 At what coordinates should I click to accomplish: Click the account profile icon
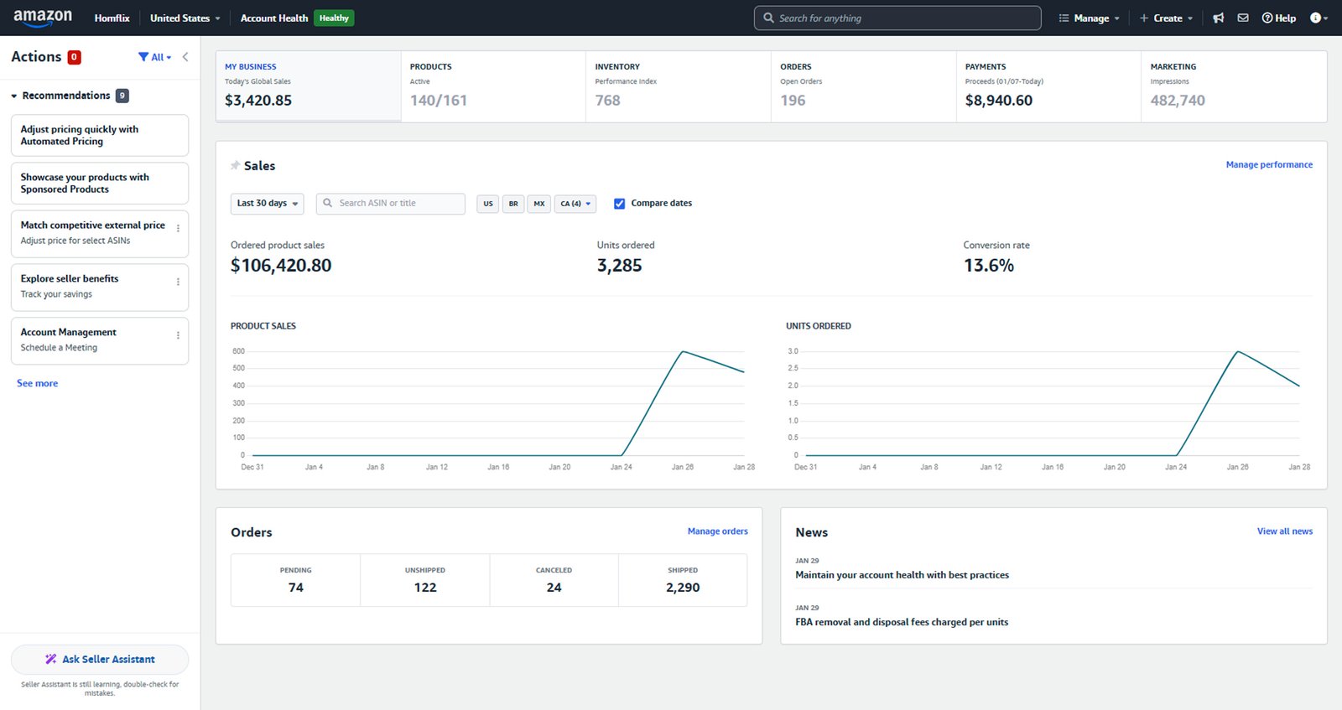(1317, 18)
